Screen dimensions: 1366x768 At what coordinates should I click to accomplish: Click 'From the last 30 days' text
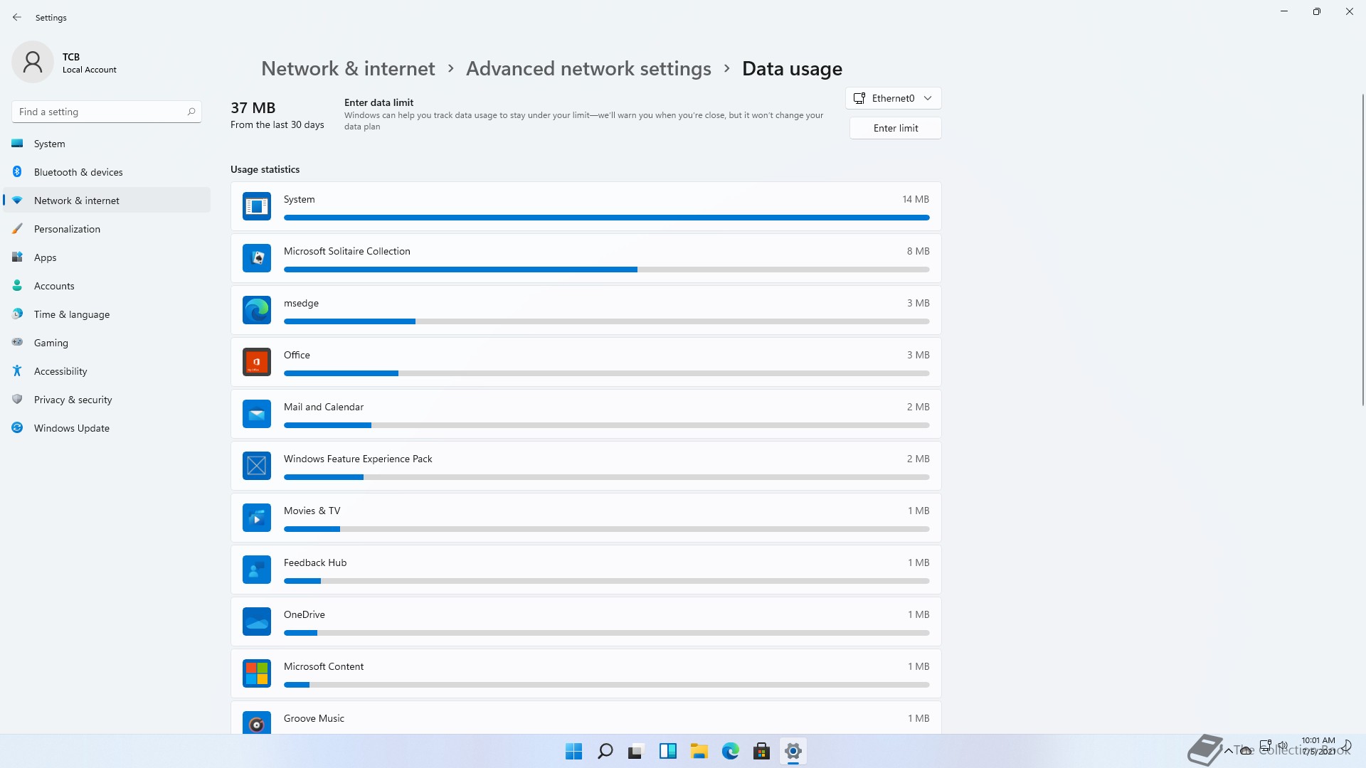pos(277,124)
